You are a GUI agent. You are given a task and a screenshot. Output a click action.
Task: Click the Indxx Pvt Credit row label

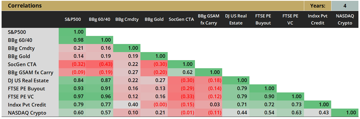coord(27,105)
